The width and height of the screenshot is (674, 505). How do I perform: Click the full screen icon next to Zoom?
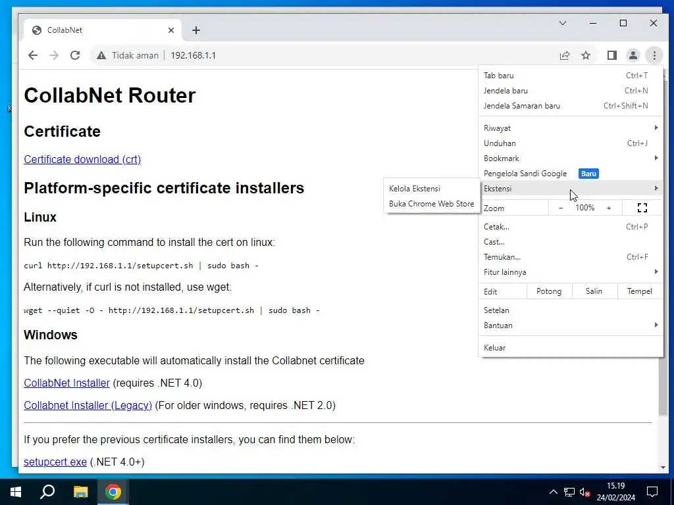642,208
